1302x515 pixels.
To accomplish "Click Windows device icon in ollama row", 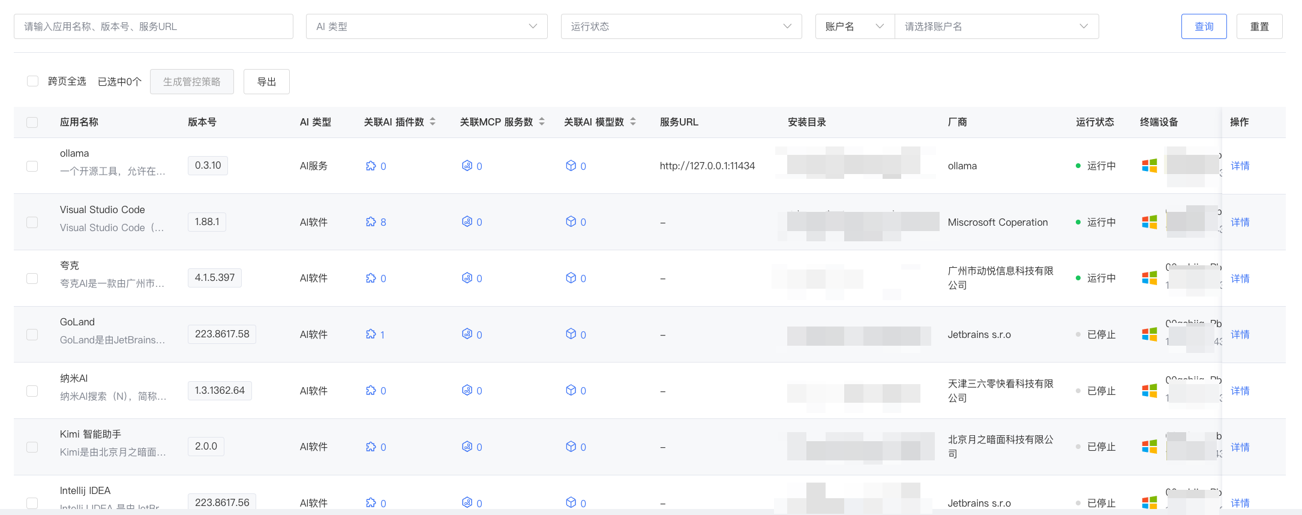I will pos(1149,166).
